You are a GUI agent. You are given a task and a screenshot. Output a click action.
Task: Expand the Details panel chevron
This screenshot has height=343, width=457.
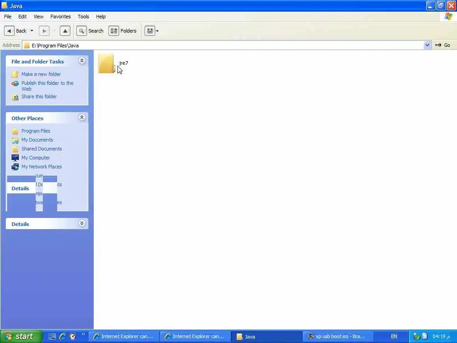tap(82, 223)
